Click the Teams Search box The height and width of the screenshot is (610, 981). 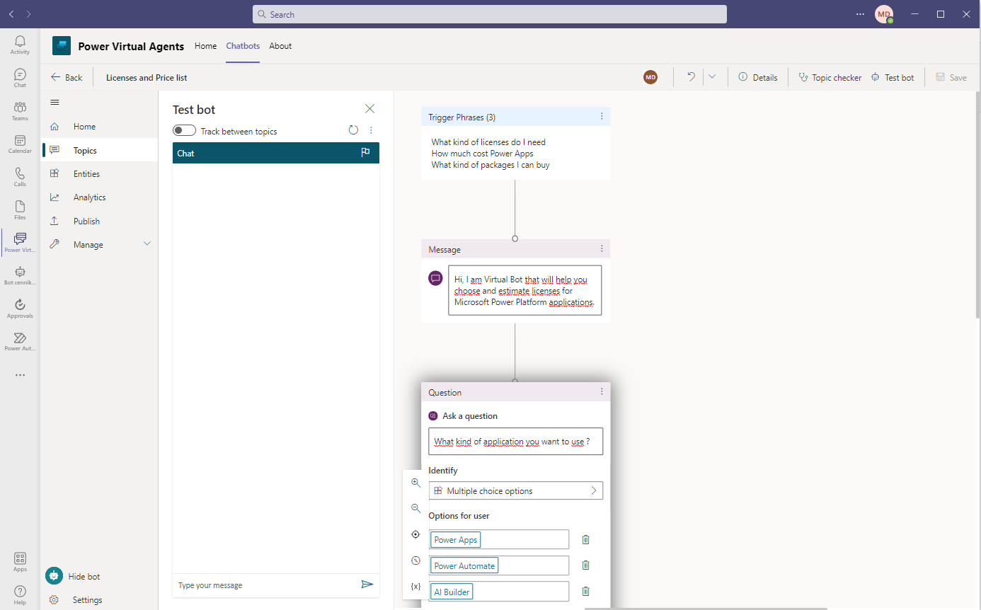tap(490, 14)
